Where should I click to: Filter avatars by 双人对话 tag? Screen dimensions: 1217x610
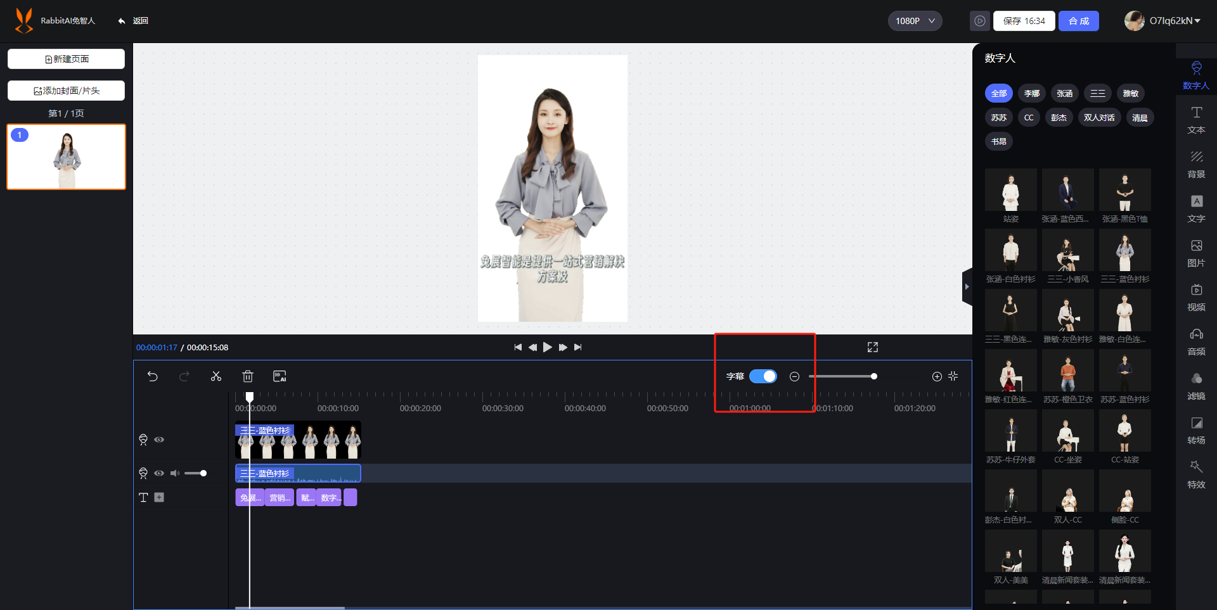click(1099, 118)
